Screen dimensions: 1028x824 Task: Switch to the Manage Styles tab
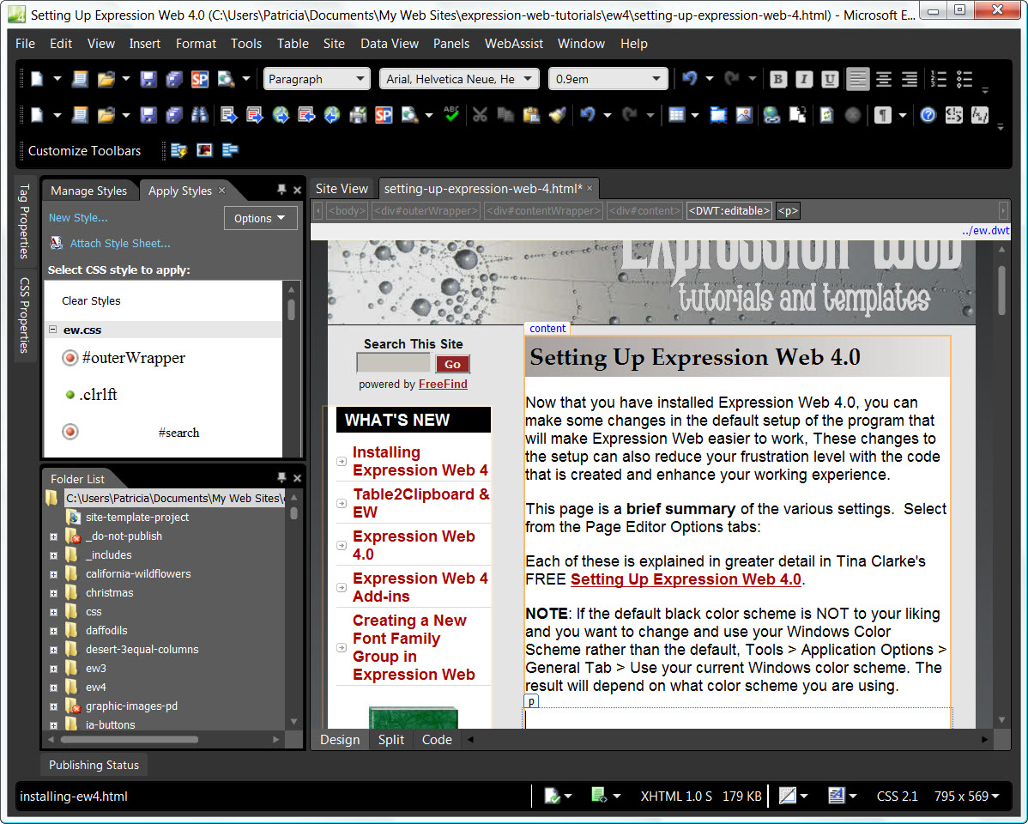pos(88,191)
